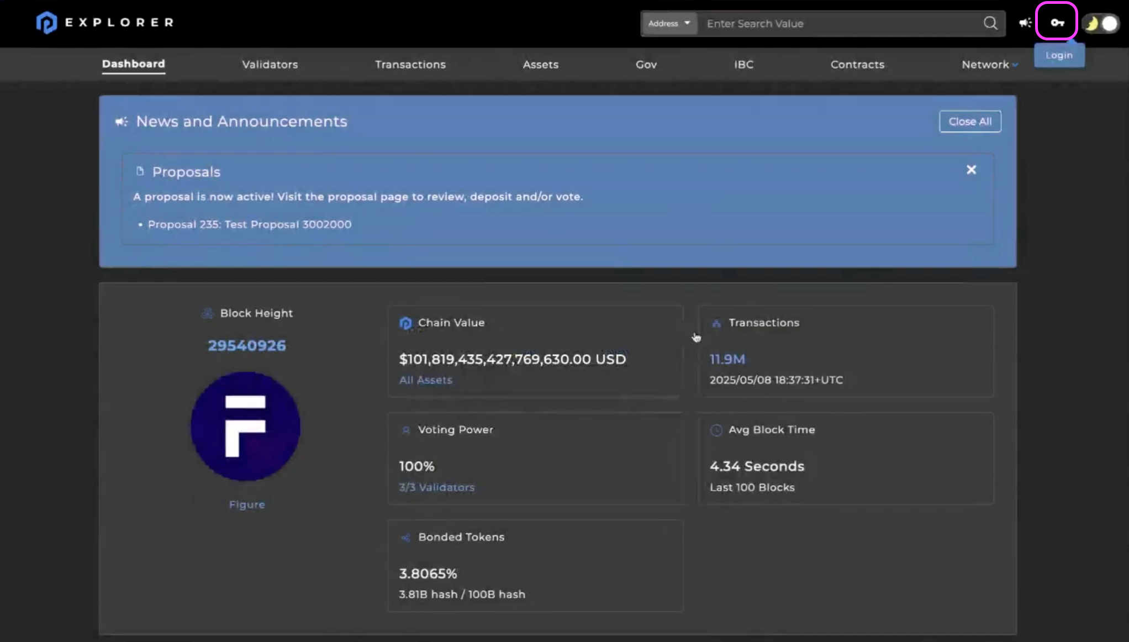Viewport: 1129px width, 642px height.
Task: Click the key Login icon
Action: coord(1057,22)
